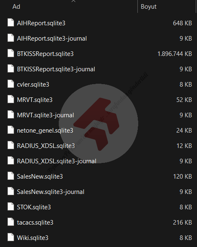Viewport: 197px width, 247px height.
Task: Select the BTKISSReport.sqlite3-journal file name
Action: tap(56, 69)
